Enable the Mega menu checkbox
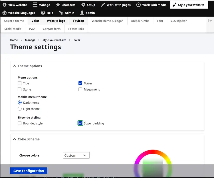The width and height of the screenshot is (214, 178). (80, 89)
